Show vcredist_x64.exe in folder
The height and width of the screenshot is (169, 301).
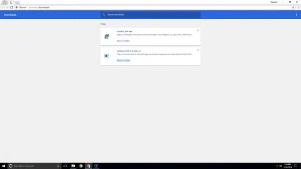(123, 41)
